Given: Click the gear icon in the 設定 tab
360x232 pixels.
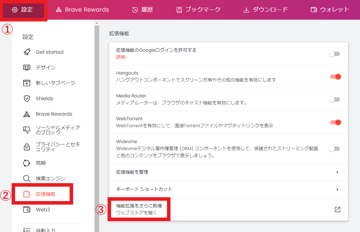Looking at the screenshot, I should tap(15, 9).
